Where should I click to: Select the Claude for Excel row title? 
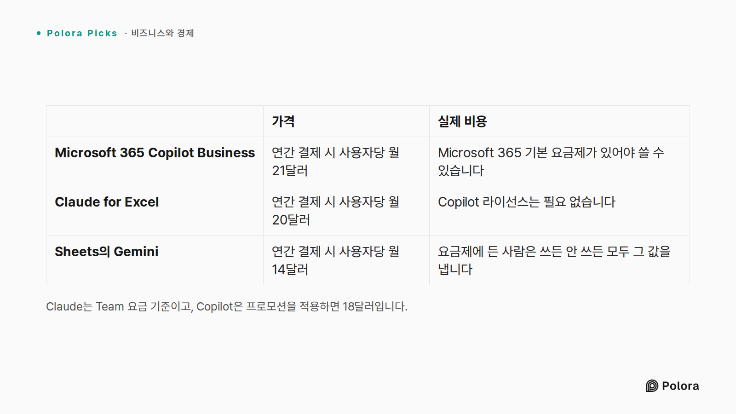pos(107,202)
